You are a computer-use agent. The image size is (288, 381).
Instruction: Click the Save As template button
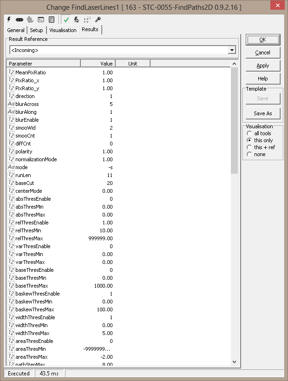tap(263, 113)
